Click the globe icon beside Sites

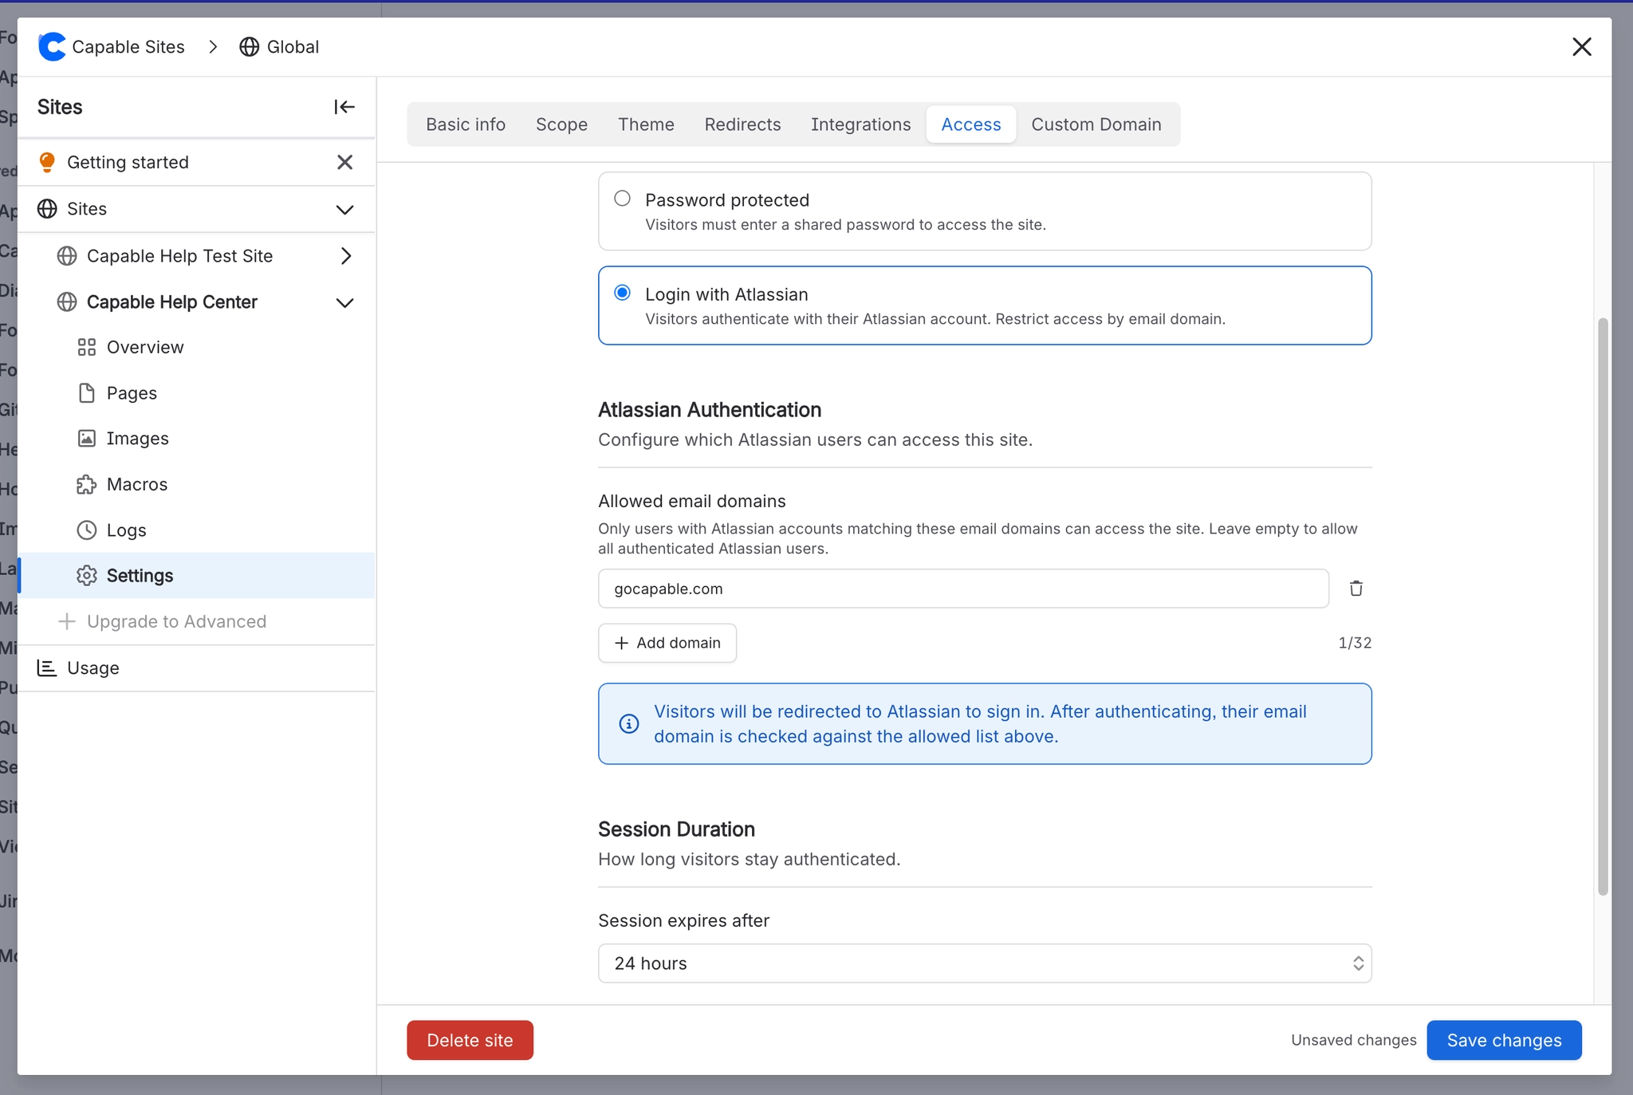tap(47, 209)
